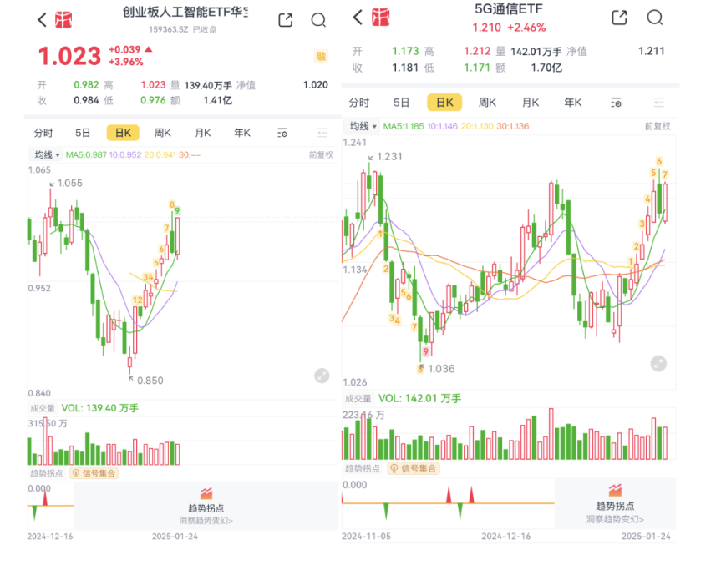This screenshot has width=721, height=565.
Task: Switch left chart to 周K tab
Action: pyautogui.click(x=163, y=134)
